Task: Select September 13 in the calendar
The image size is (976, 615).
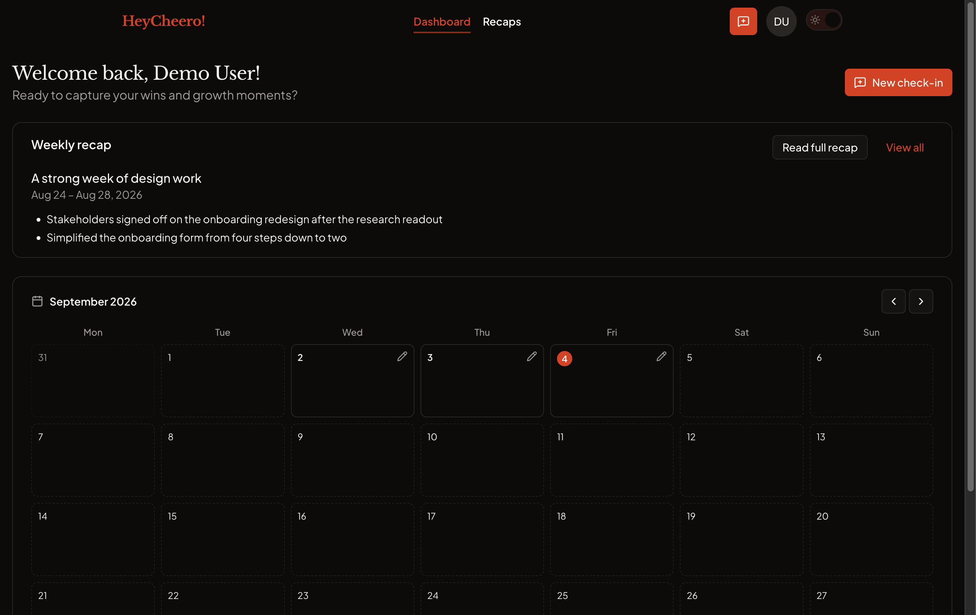Action: [871, 460]
